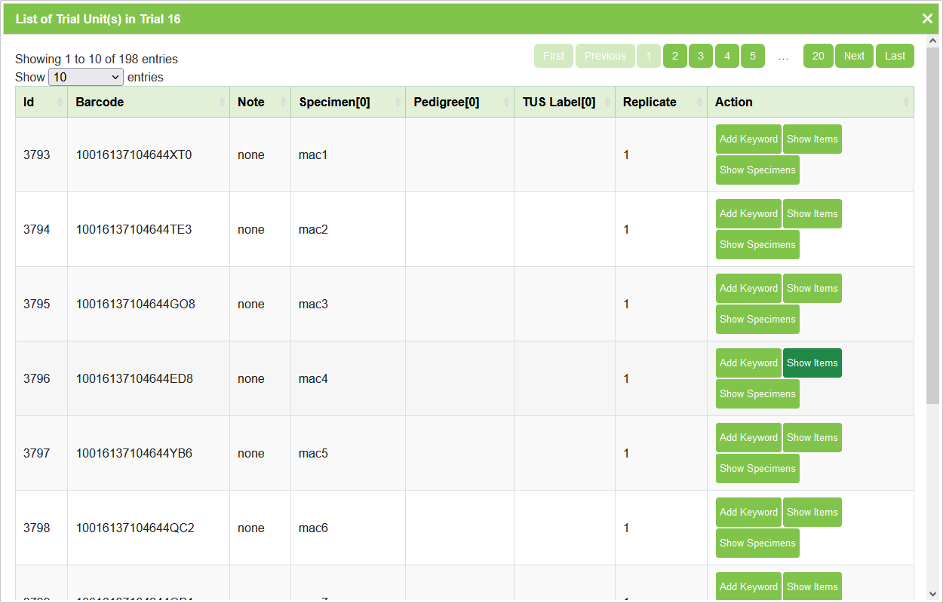Image resolution: width=943 pixels, height=603 pixels.
Task: Go to page 2 of results
Action: (674, 56)
